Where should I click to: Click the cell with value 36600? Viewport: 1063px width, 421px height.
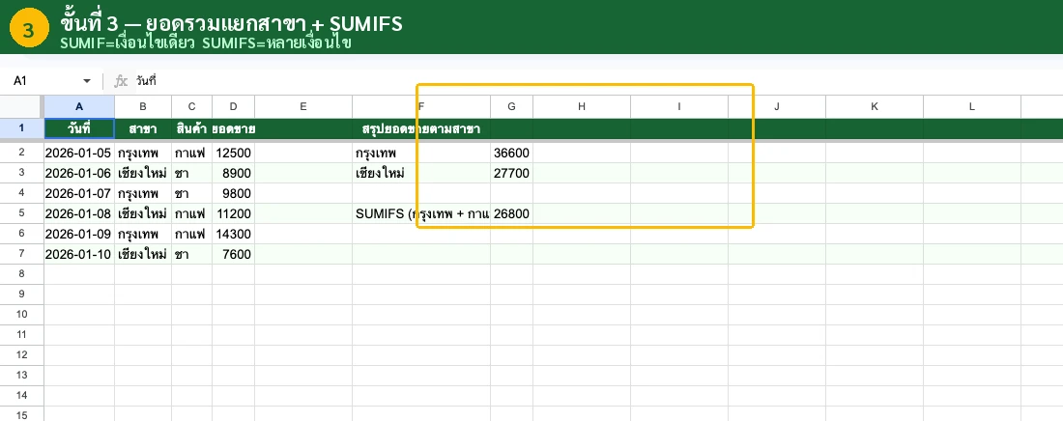pos(511,153)
